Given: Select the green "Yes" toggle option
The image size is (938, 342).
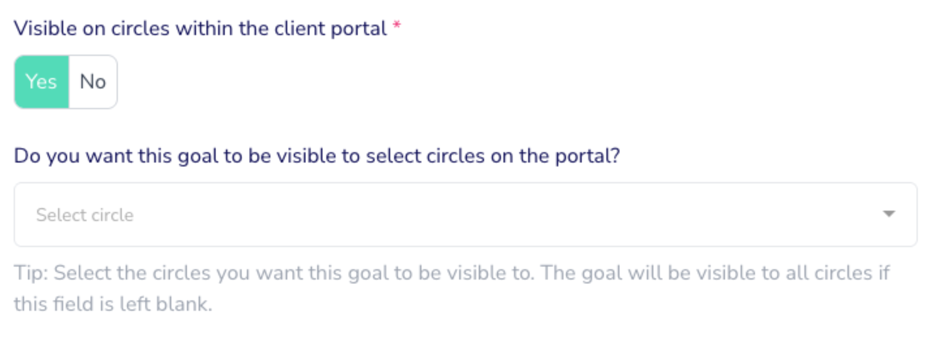Looking at the screenshot, I should [x=41, y=82].
